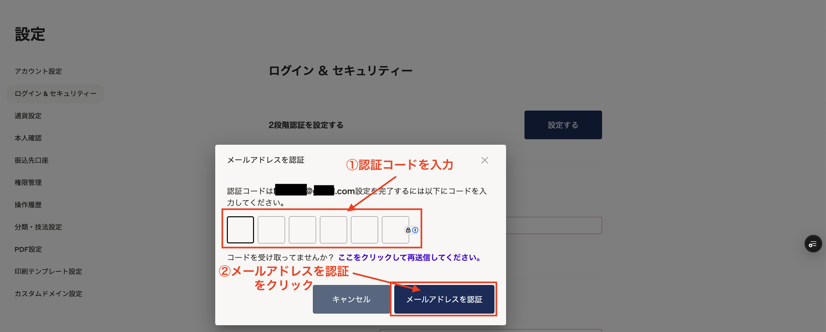Open 分類・技法設定 in the sidebar

click(x=38, y=227)
